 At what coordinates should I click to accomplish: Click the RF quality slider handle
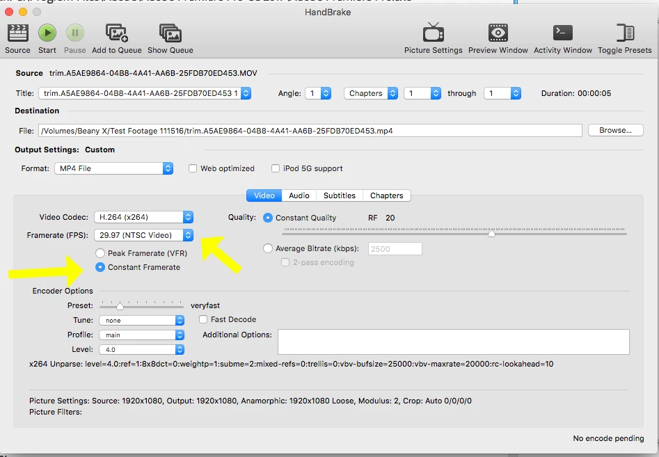491,234
